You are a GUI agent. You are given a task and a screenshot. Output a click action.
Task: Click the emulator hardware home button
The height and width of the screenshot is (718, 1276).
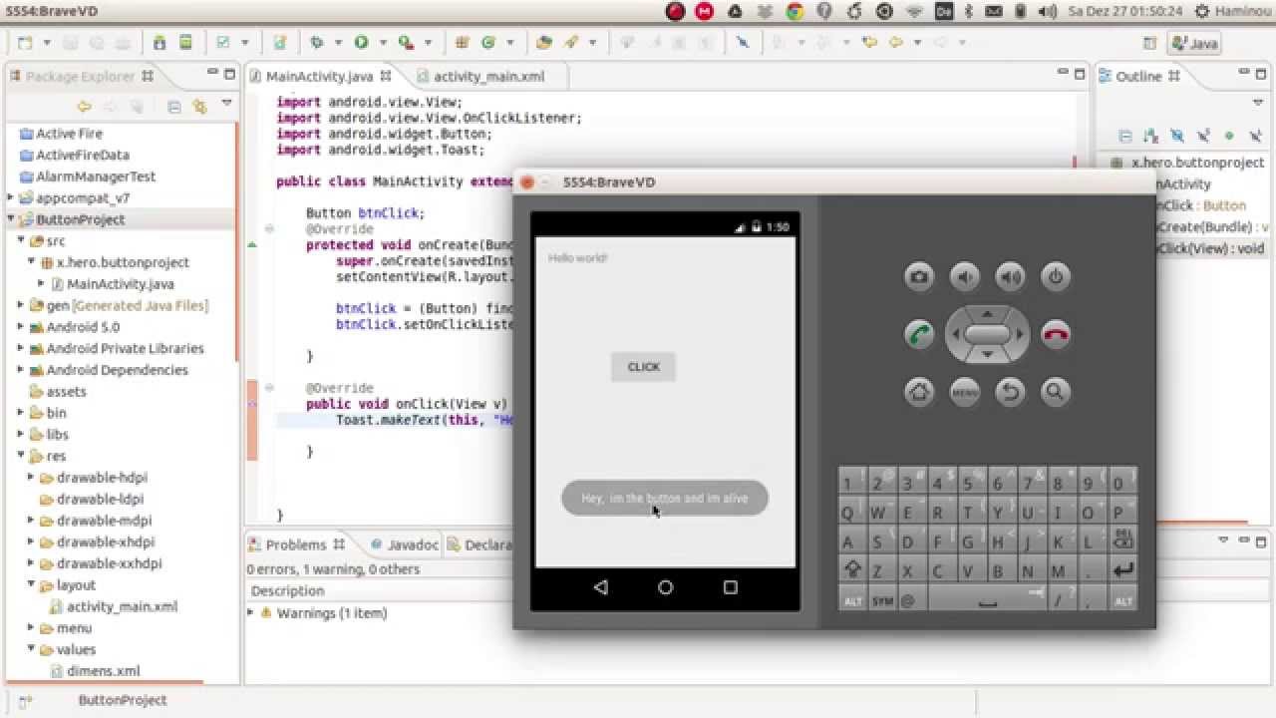pos(919,392)
